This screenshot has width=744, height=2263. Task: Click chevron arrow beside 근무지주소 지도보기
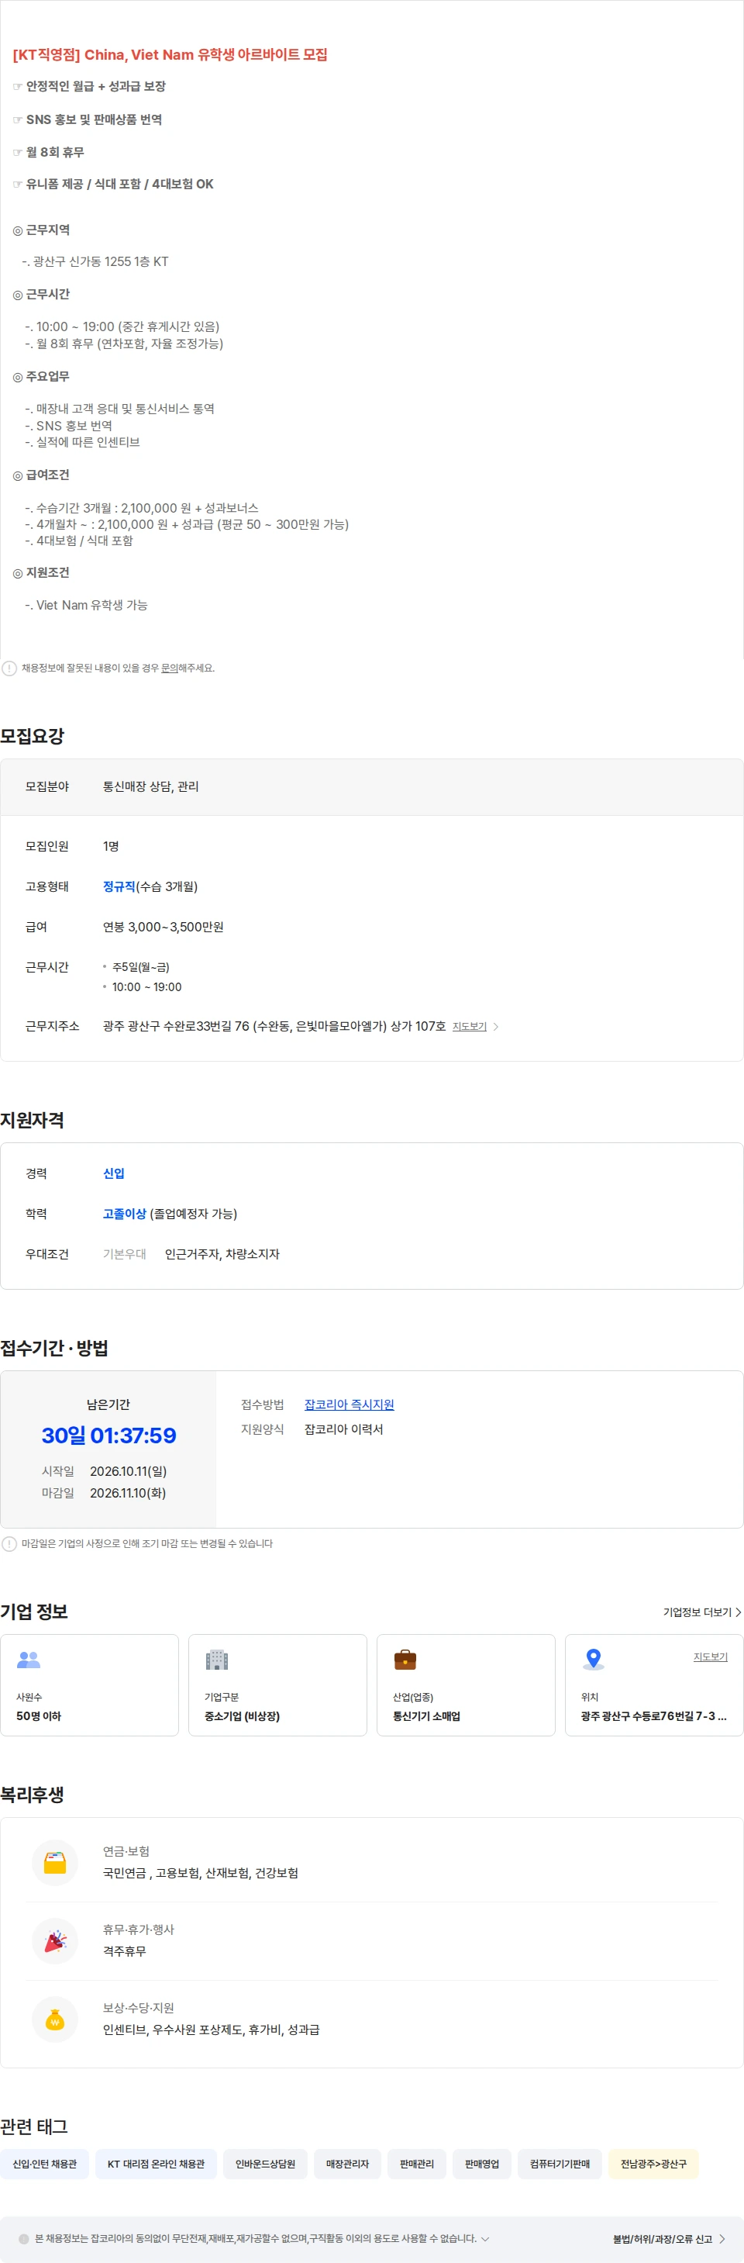tap(496, 1026)
